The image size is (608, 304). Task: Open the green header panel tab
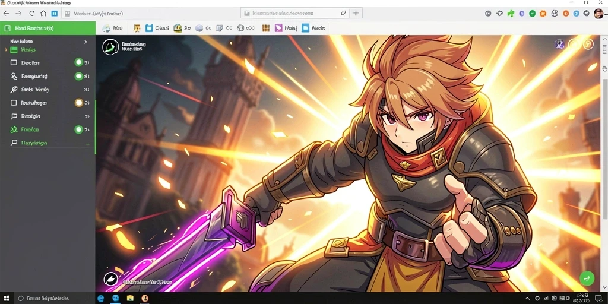[x=47, y=28]
